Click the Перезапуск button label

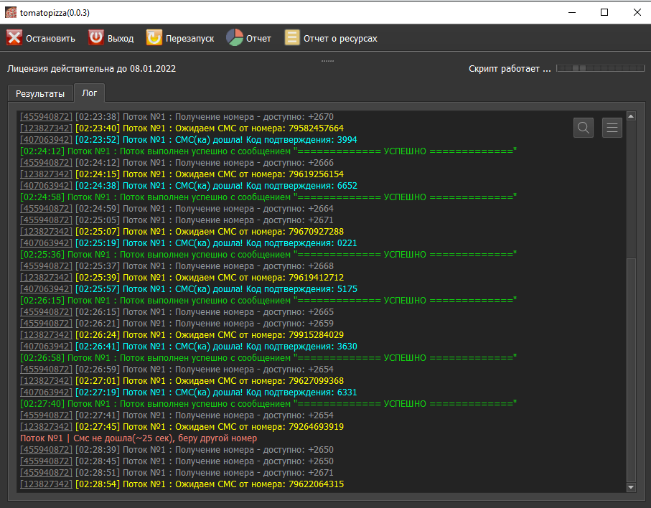pyautogui.click(x=189, y=39)
